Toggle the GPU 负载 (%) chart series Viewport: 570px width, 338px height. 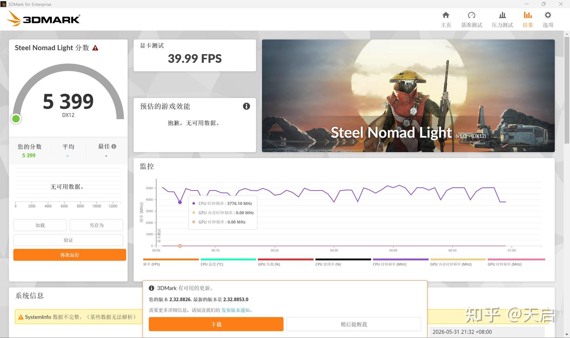286,262
